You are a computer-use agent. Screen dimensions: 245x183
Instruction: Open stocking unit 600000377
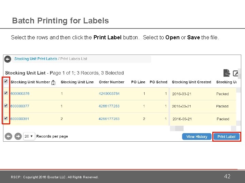(20, 106)
